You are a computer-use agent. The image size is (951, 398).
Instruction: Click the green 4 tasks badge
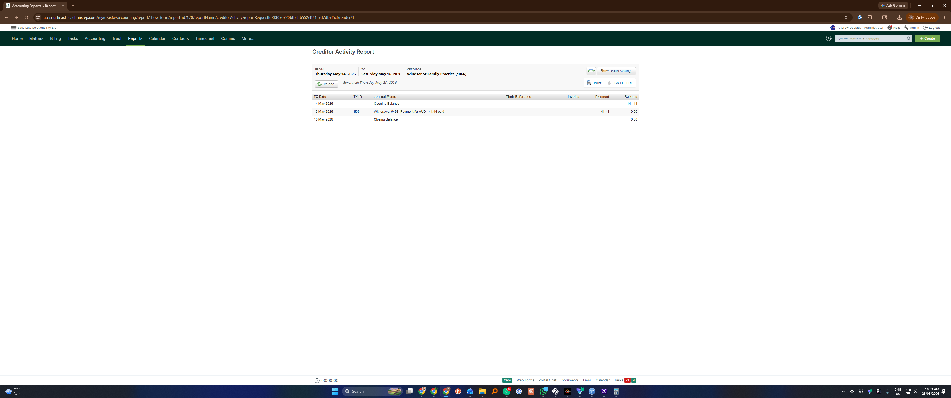point(634,380)
